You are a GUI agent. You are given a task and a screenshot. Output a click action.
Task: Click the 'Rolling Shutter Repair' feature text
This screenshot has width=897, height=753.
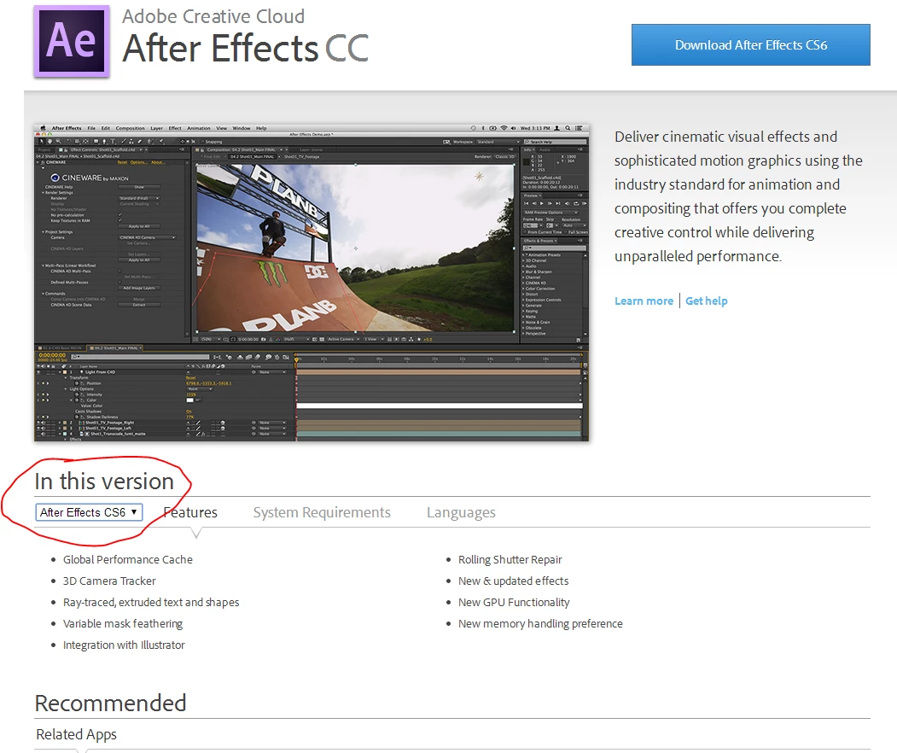510,559
